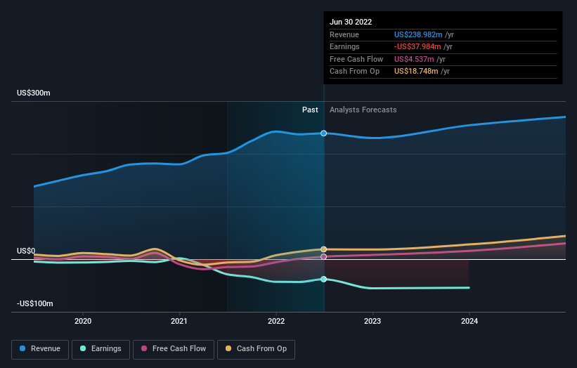
Task: Click the Analysts Forecasts label
Action: pos(363,110)
